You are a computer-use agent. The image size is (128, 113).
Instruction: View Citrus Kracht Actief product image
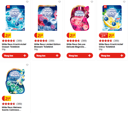point(112,18)
